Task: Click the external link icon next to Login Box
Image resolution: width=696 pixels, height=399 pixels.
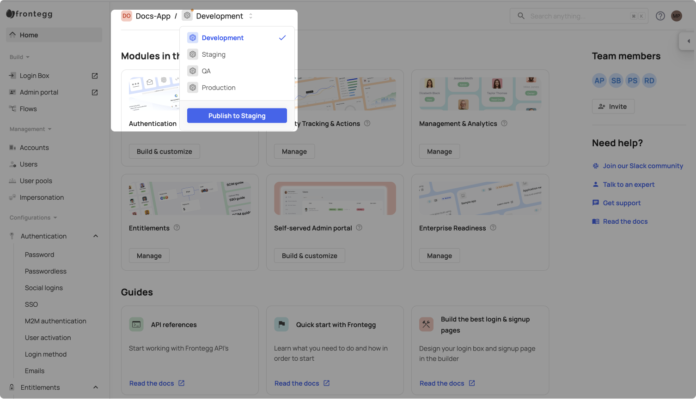Action: [x=94, y=76]
